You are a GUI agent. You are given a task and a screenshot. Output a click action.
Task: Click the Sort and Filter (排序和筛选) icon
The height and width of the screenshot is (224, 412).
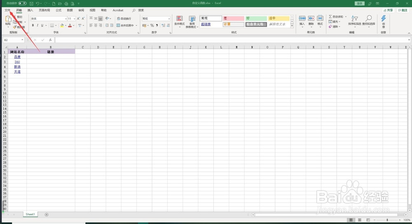tap(354, 19)
